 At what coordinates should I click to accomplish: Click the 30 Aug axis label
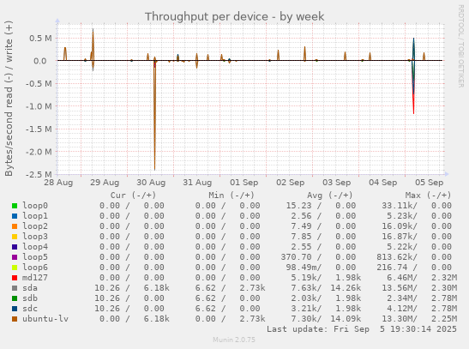[151, 183]
